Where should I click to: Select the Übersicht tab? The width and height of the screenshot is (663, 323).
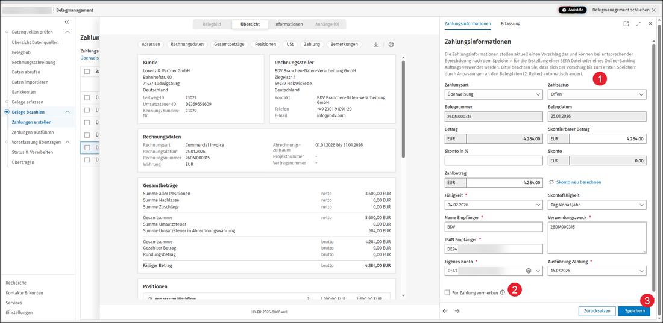250,25
